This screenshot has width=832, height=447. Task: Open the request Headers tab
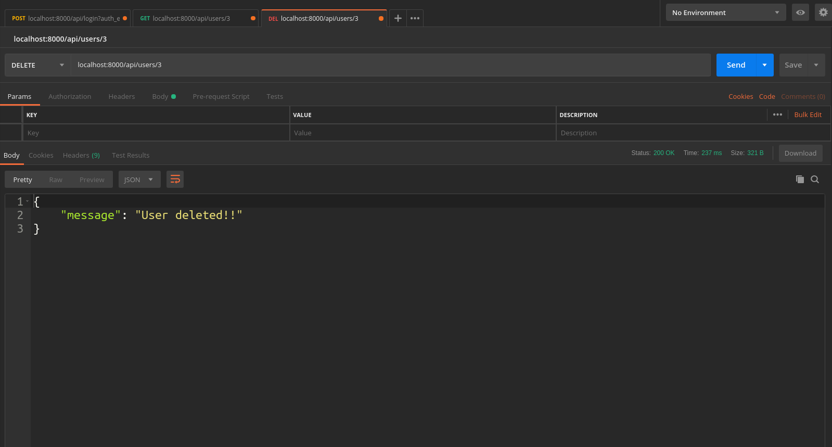click(x=122, y=96)
